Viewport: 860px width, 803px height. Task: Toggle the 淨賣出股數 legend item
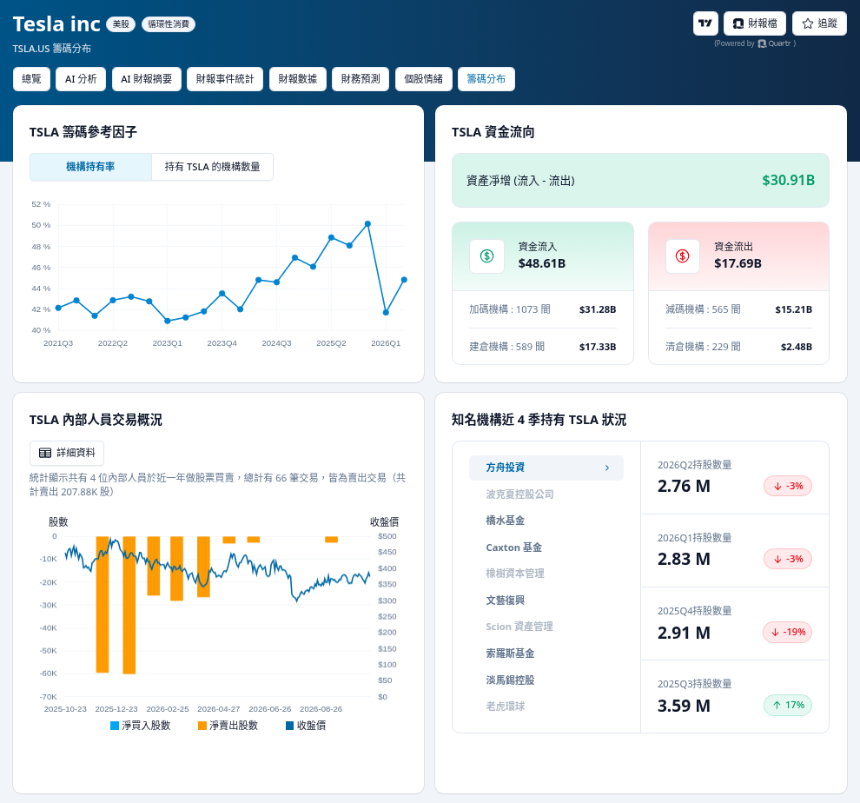[228, 726]
